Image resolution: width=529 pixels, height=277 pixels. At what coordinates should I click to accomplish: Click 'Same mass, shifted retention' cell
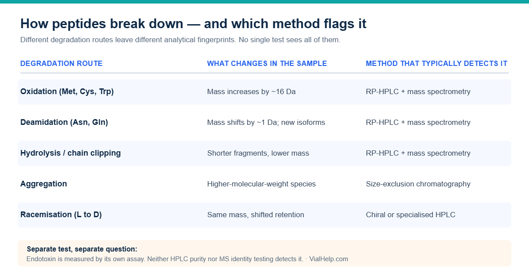256,215
